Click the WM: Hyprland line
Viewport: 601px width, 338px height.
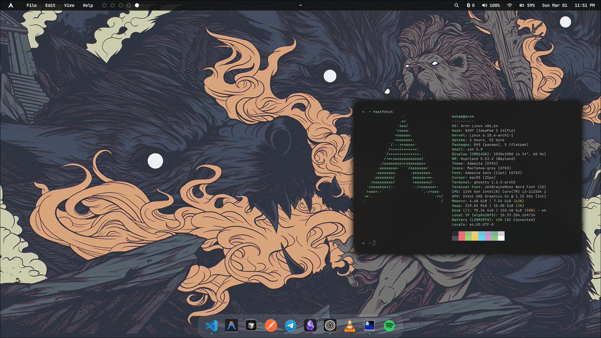tap(484, 159)
